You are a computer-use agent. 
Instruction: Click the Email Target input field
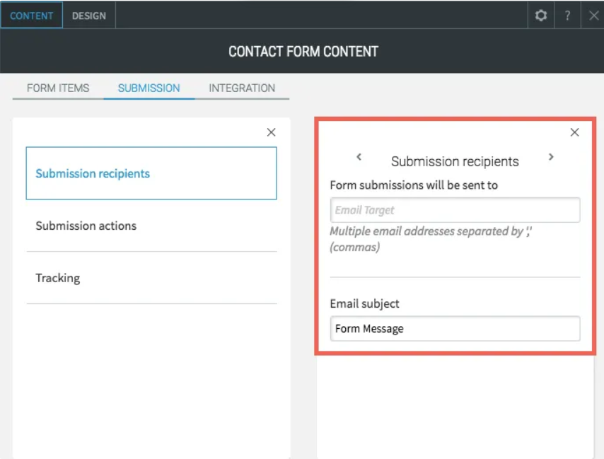[455, 210]
